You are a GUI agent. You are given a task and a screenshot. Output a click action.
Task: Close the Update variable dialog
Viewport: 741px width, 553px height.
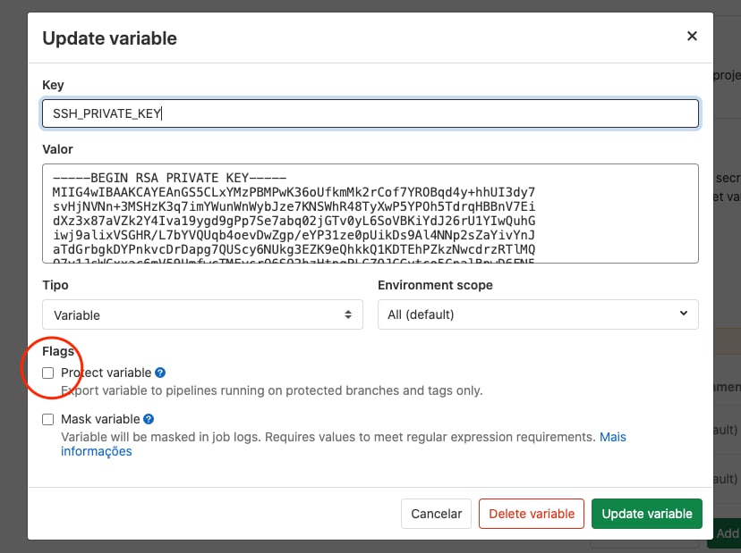click(692, 36)
